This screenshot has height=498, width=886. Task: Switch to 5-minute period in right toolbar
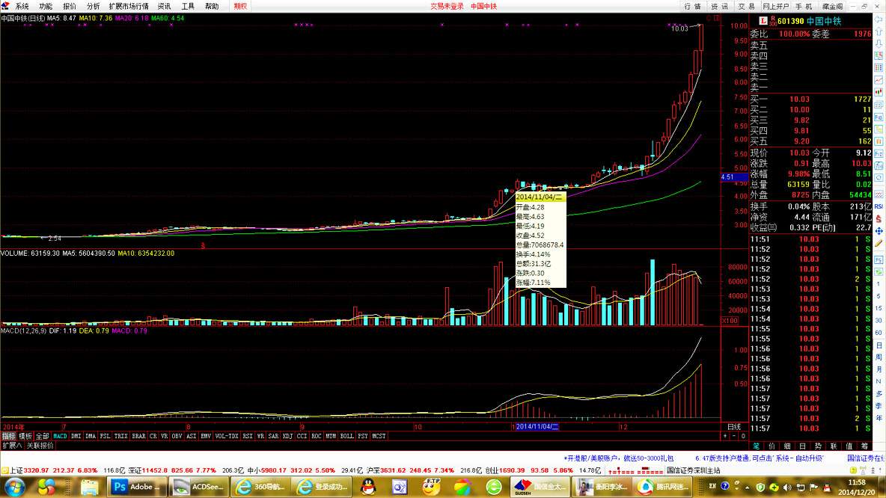click(x=879, y=296)
